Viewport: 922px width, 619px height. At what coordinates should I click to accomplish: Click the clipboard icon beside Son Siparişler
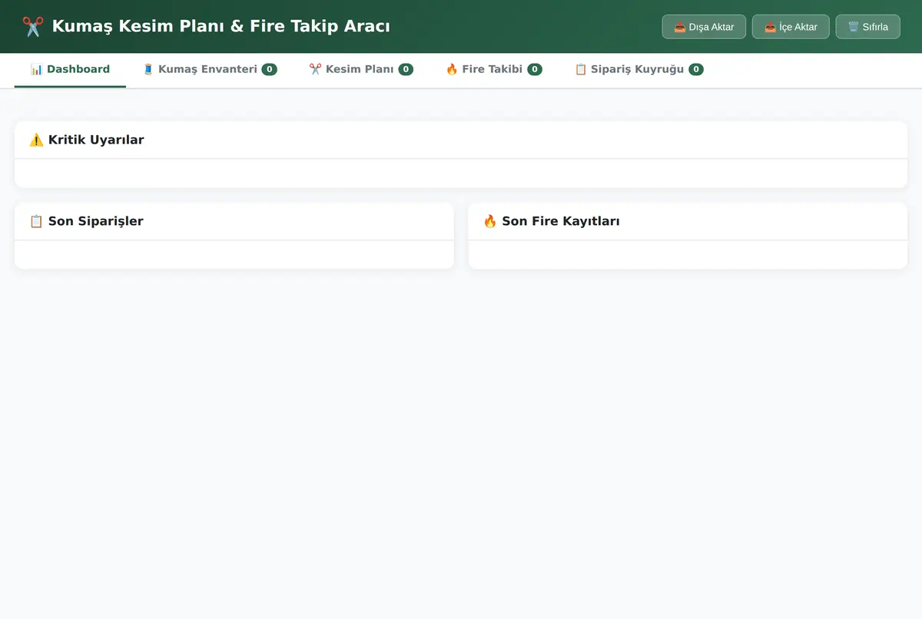pyautogui.click(x=36, y=221)
